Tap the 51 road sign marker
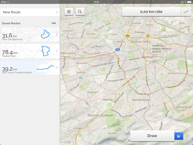 [148, 36]
